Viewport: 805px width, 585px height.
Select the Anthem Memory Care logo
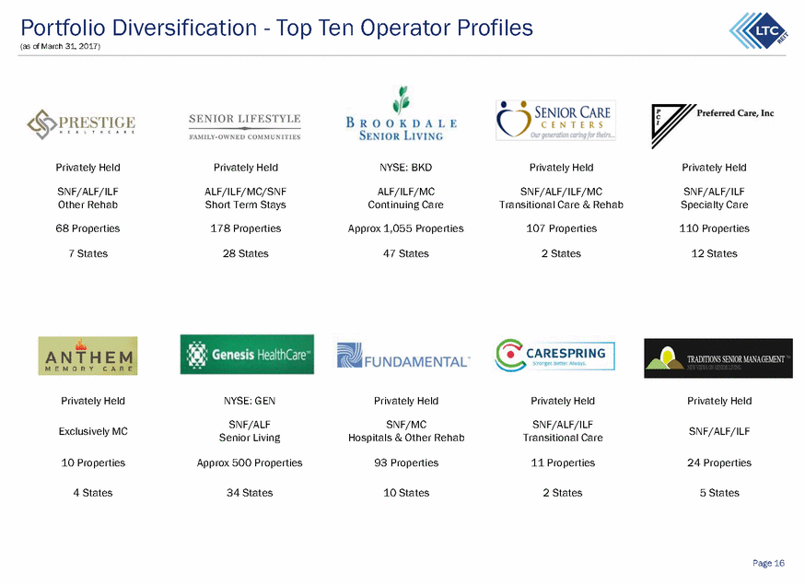coord(87,356)
